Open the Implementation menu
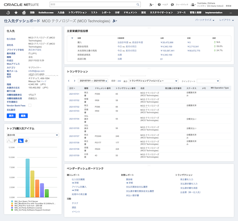Image resolution: width=238 pixels, height=221 pixels. pos(214,13)
